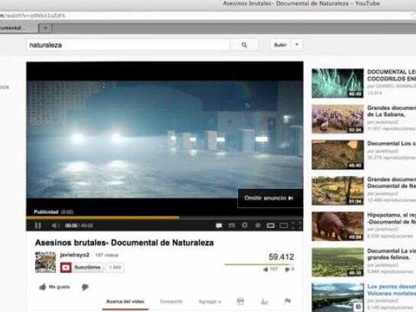Toggle subtitles icon in the player bar
Screen dimensions: 416x312
pyautogui.click(x=232, y=226)
